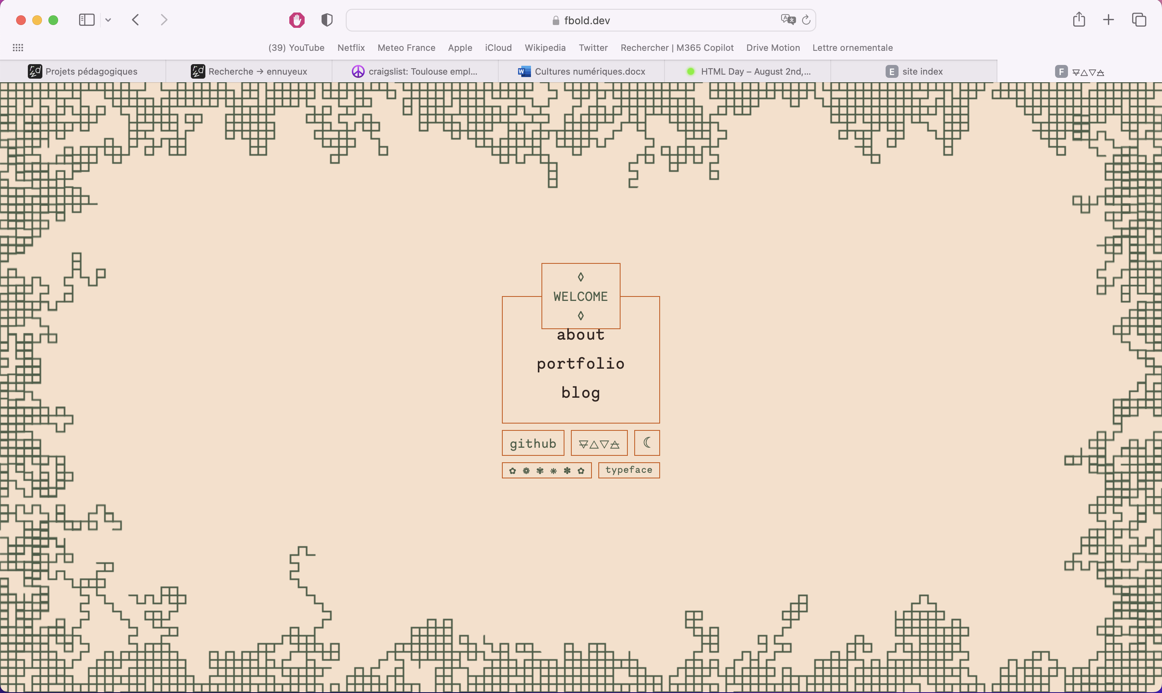Reload the page with the refresh icon
This screenshot has height=693, width=1162.
806,20
